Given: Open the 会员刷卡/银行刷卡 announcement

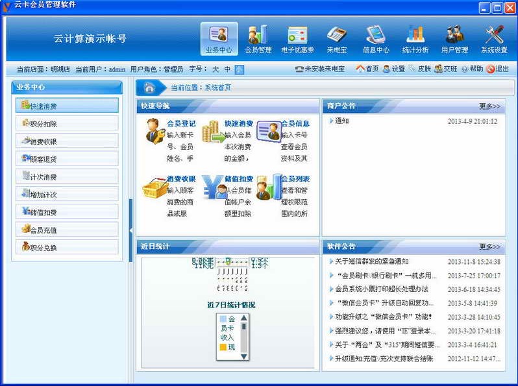Looking at the screenshot, I should tap(386, 275).
